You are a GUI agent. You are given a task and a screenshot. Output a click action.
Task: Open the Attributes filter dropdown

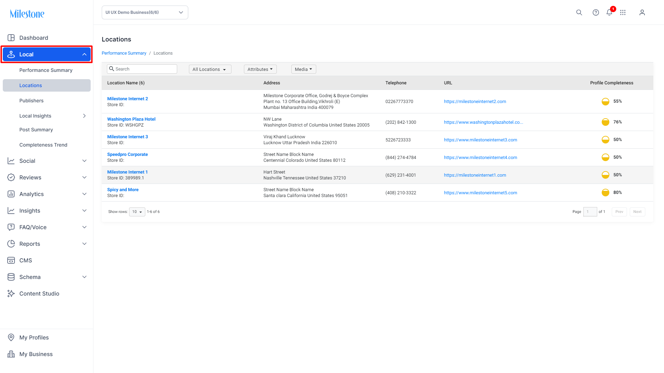(x=260, y=69)
